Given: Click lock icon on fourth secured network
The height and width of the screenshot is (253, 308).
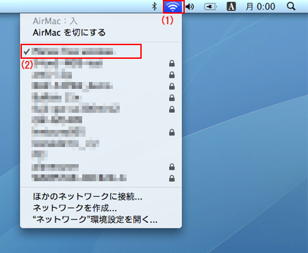Looking at the screenshot, I should [x=172, y=98].
